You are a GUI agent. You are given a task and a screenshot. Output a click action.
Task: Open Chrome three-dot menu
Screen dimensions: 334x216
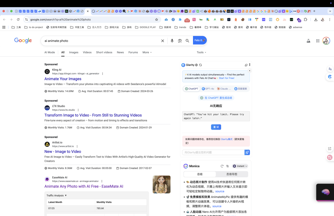click(x=330, y=19)
